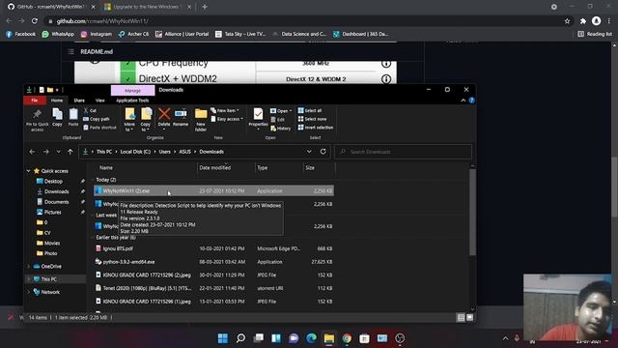Click Paste shortcut in ribbon

pyautogui.click(x=100, y=128)
